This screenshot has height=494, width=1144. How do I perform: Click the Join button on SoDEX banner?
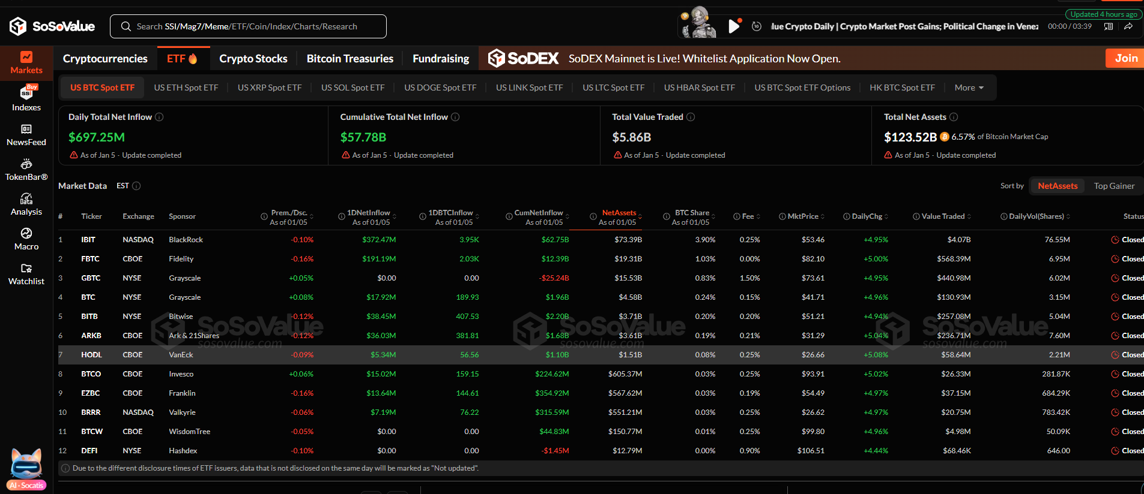click(x=1125, y=58)
